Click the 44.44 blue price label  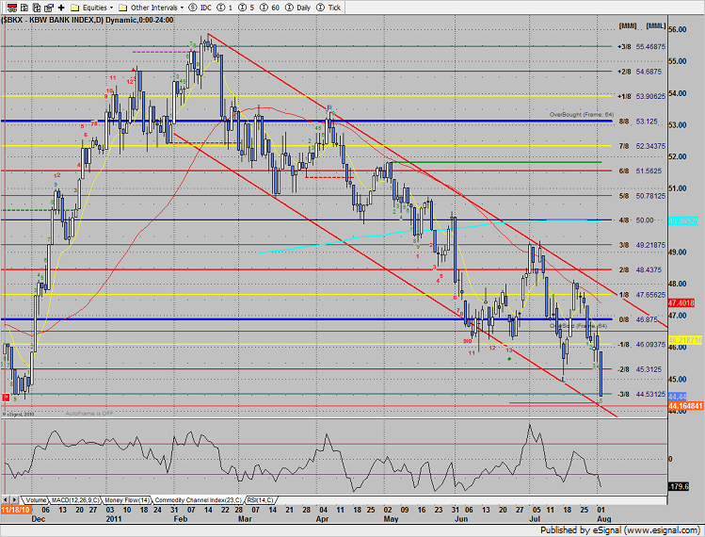[677, 397]
